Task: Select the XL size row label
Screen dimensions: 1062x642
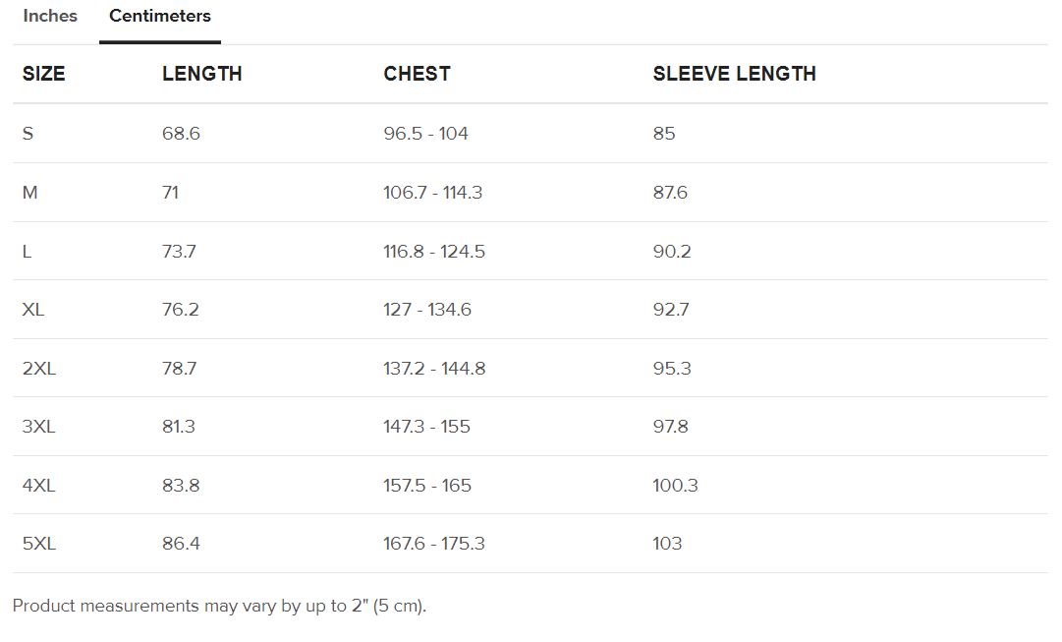Action: click(x=33, y=310)
